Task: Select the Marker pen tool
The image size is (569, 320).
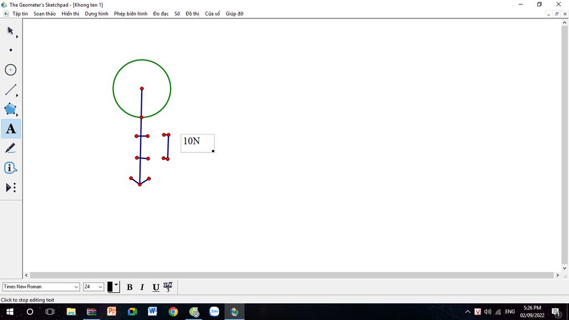Action: tap(10, 148)
